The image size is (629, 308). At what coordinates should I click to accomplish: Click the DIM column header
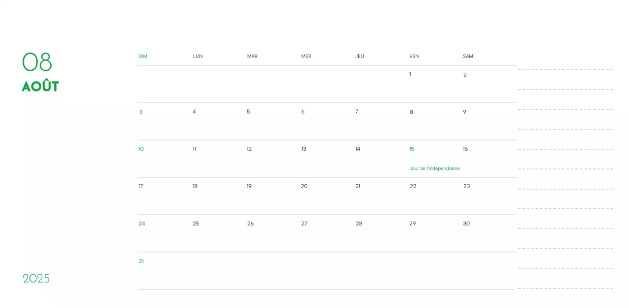143,56
